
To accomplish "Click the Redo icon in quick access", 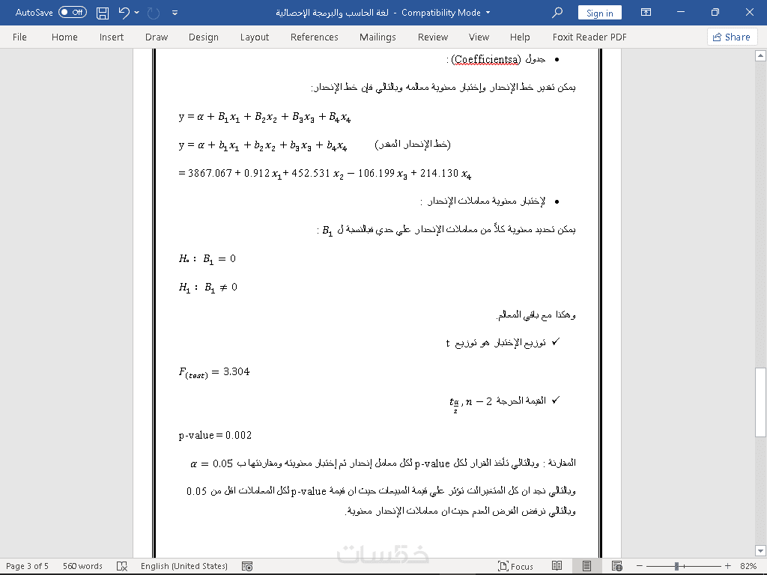I will (x=154, y=13).
